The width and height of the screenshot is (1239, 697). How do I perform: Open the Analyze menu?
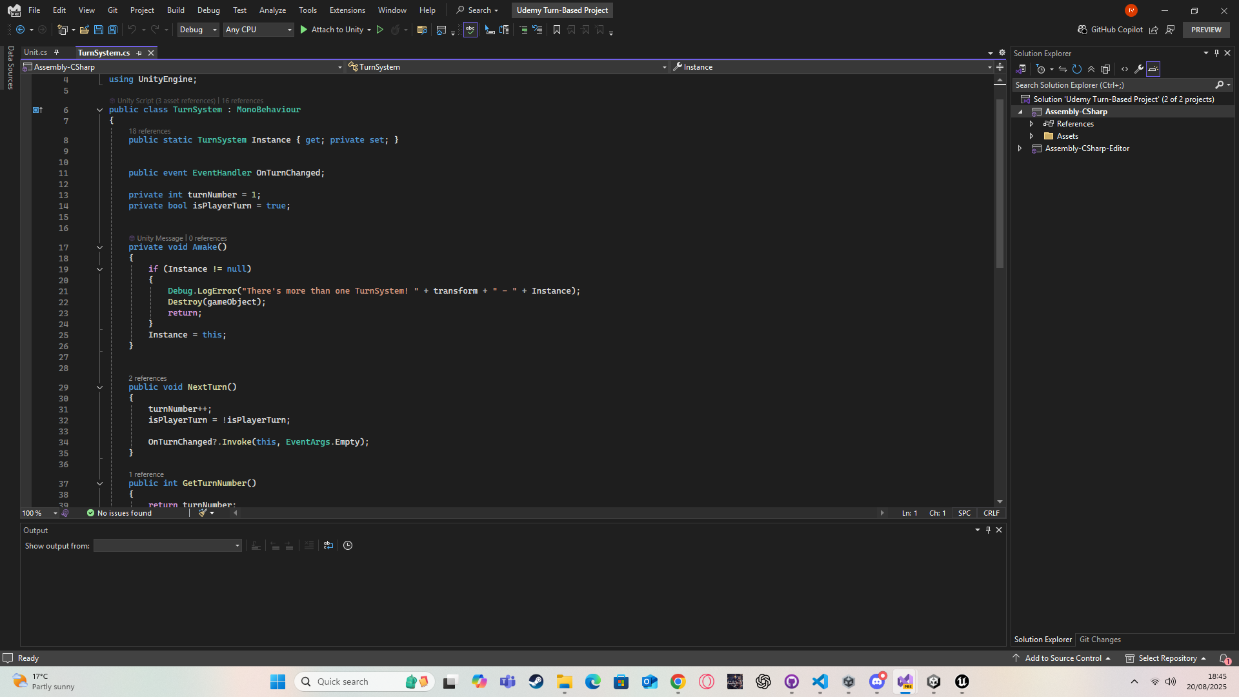(272, 10)
